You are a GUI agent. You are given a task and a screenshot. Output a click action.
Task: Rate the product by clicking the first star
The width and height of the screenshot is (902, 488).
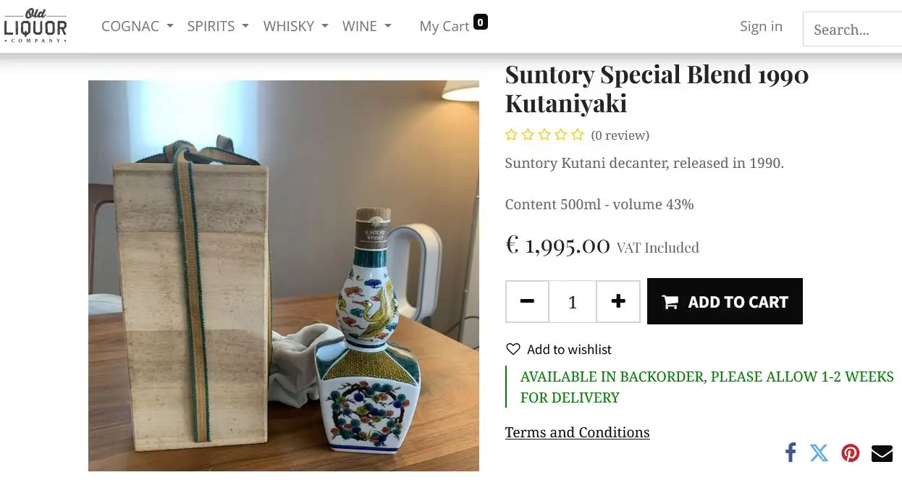tap(510, 134)
